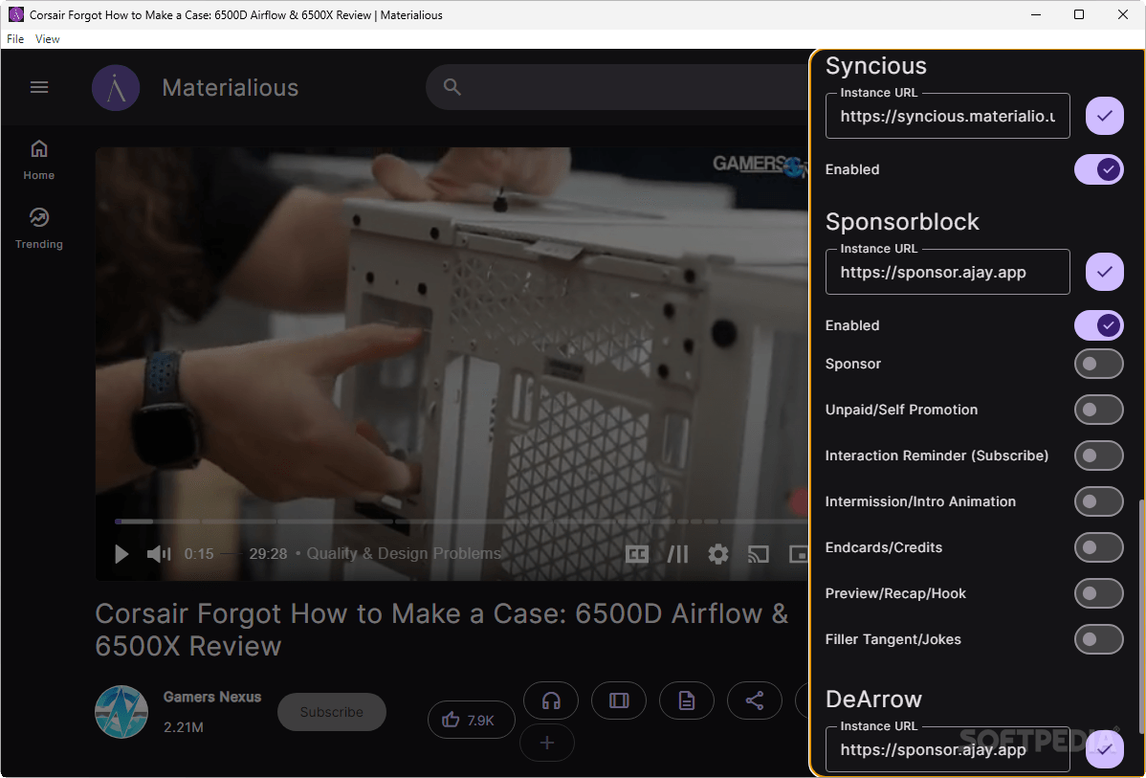Open the transcript document button
This screenshot has height=778, width=1146.
click(686, 701)
